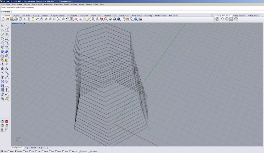Select the Pan hand tool
264x153 pixels.
pos(41,19)
